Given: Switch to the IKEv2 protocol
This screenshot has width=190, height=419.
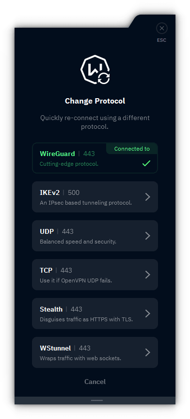Looking at the screenshot, I should click(95, 197).
